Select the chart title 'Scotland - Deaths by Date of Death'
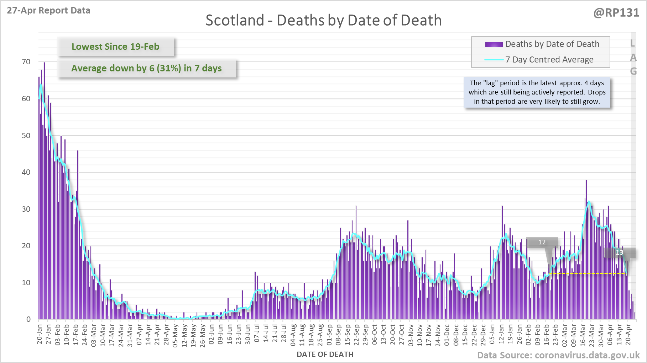The width and height of the screenshot is (647, 363). click(x=323, y=20)
